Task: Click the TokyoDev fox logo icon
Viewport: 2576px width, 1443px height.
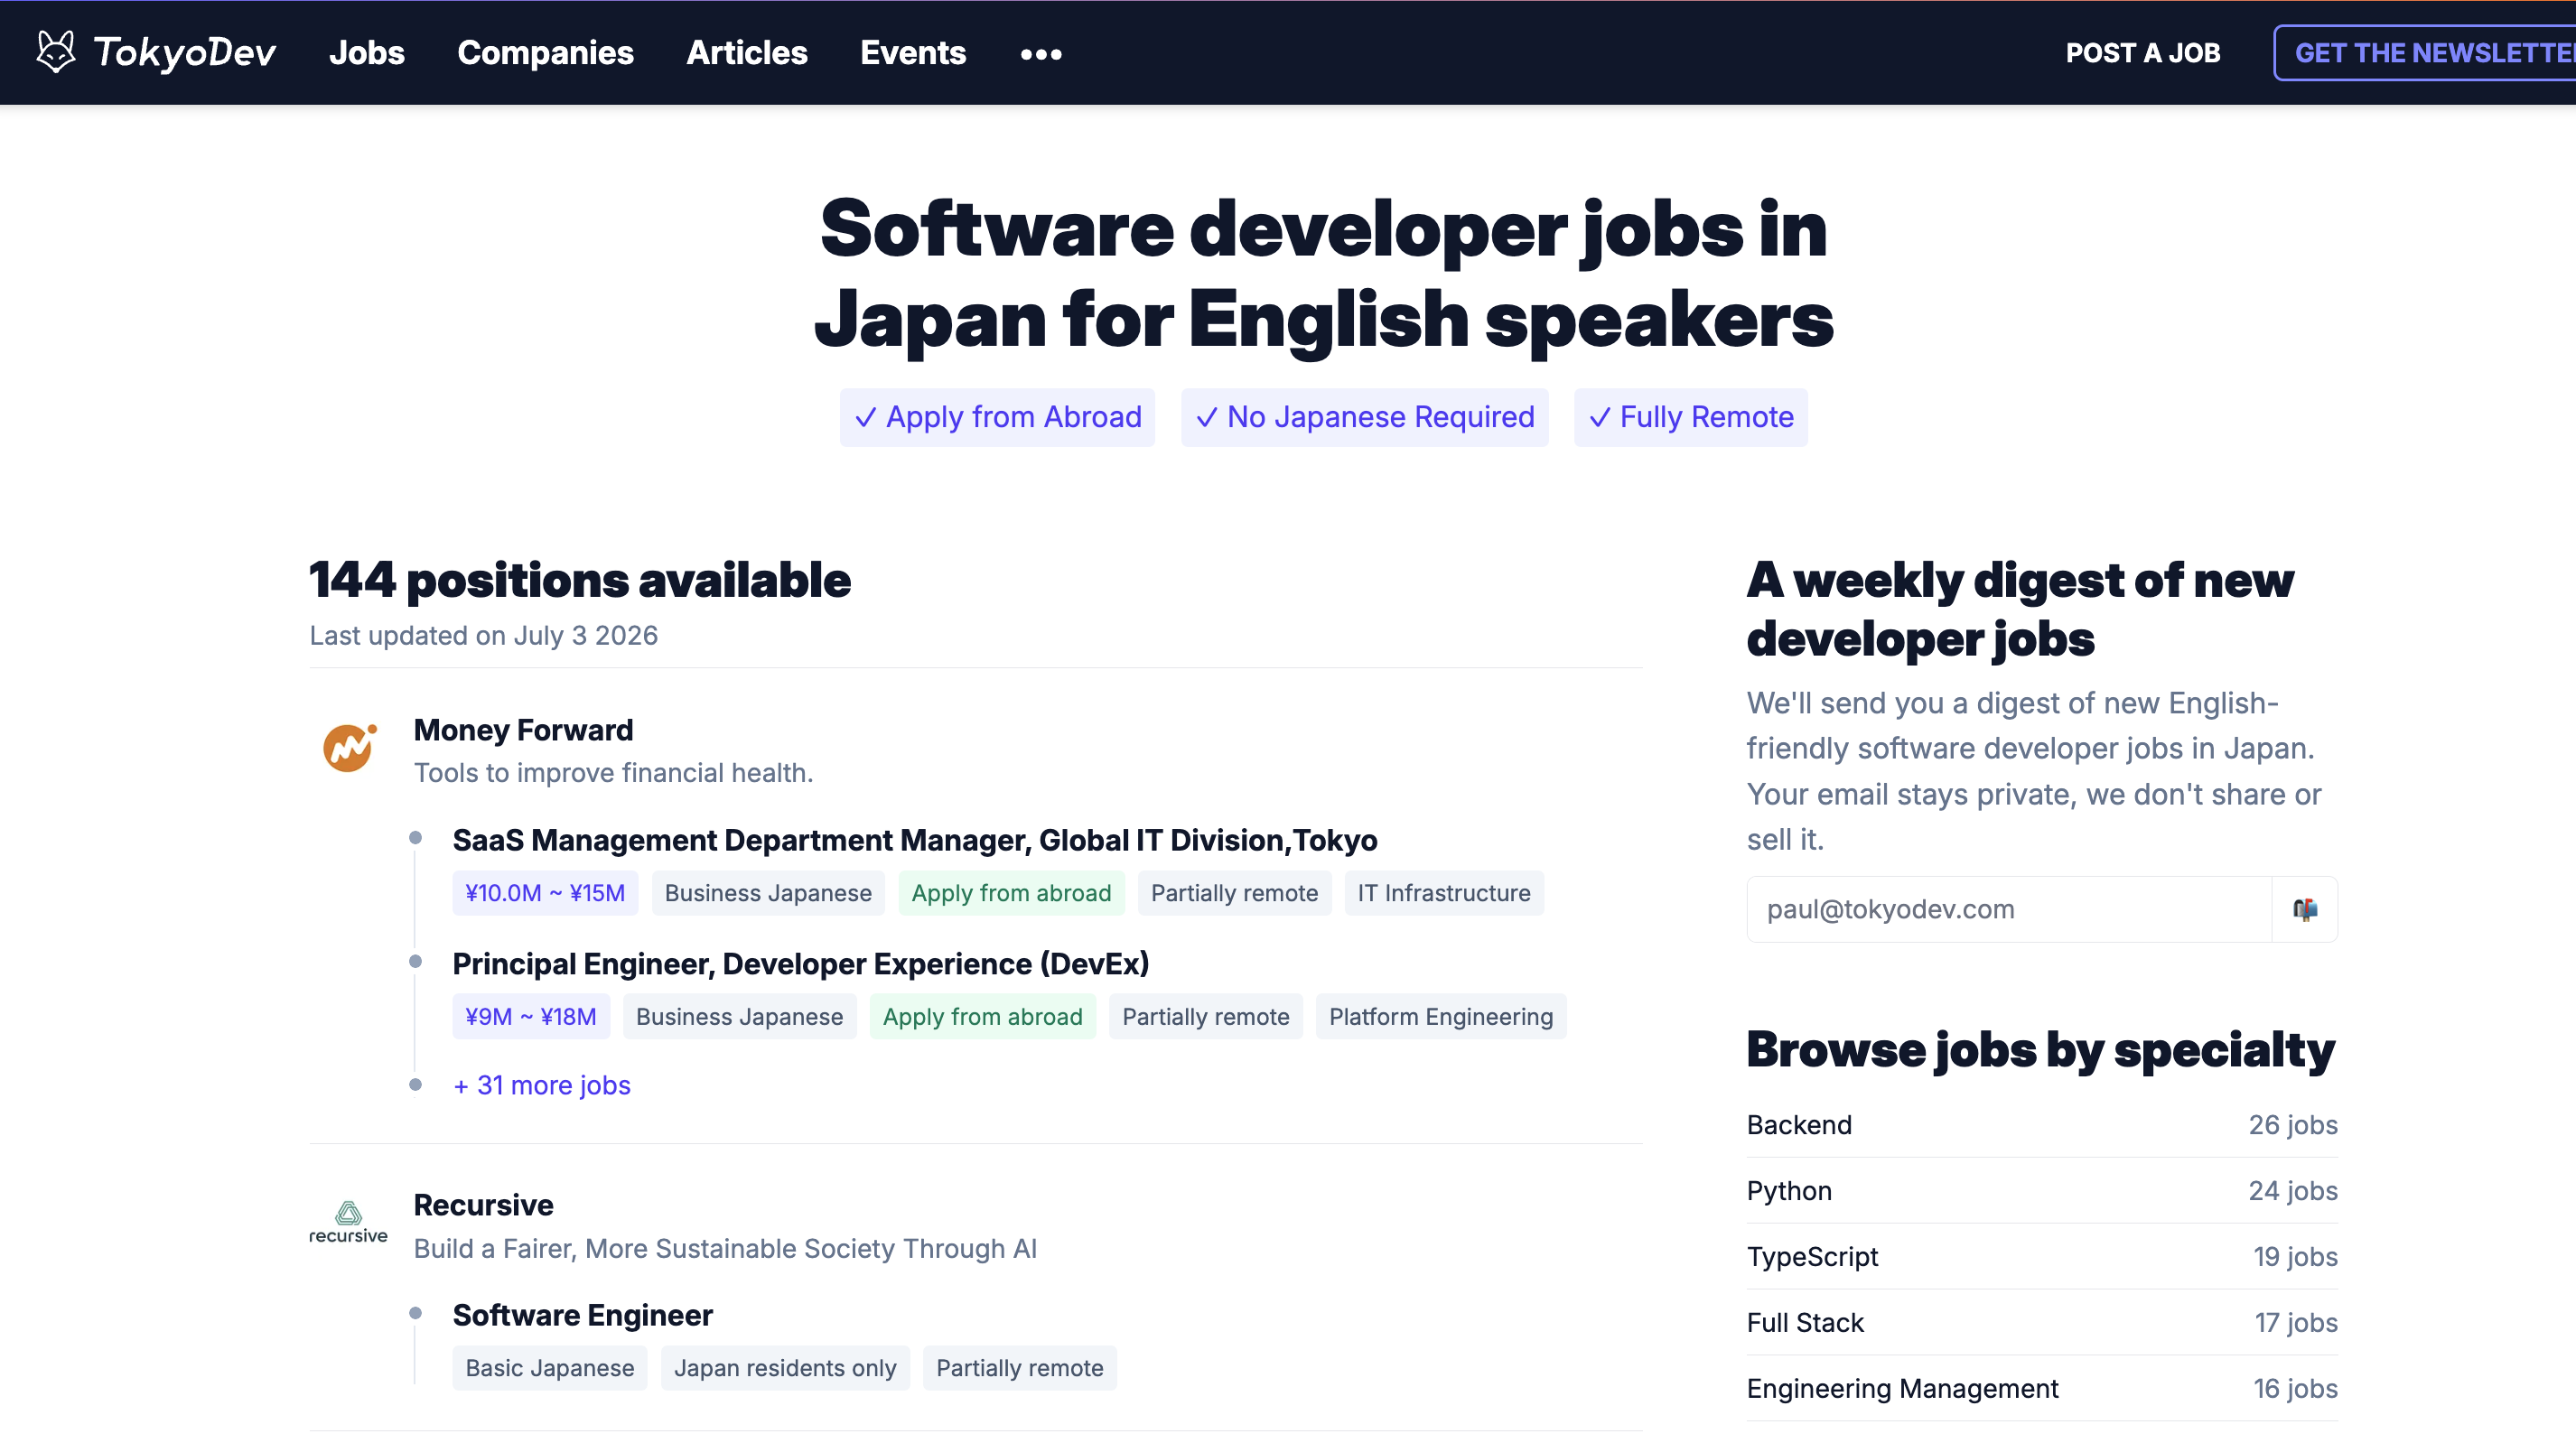Action: point(56,52)
